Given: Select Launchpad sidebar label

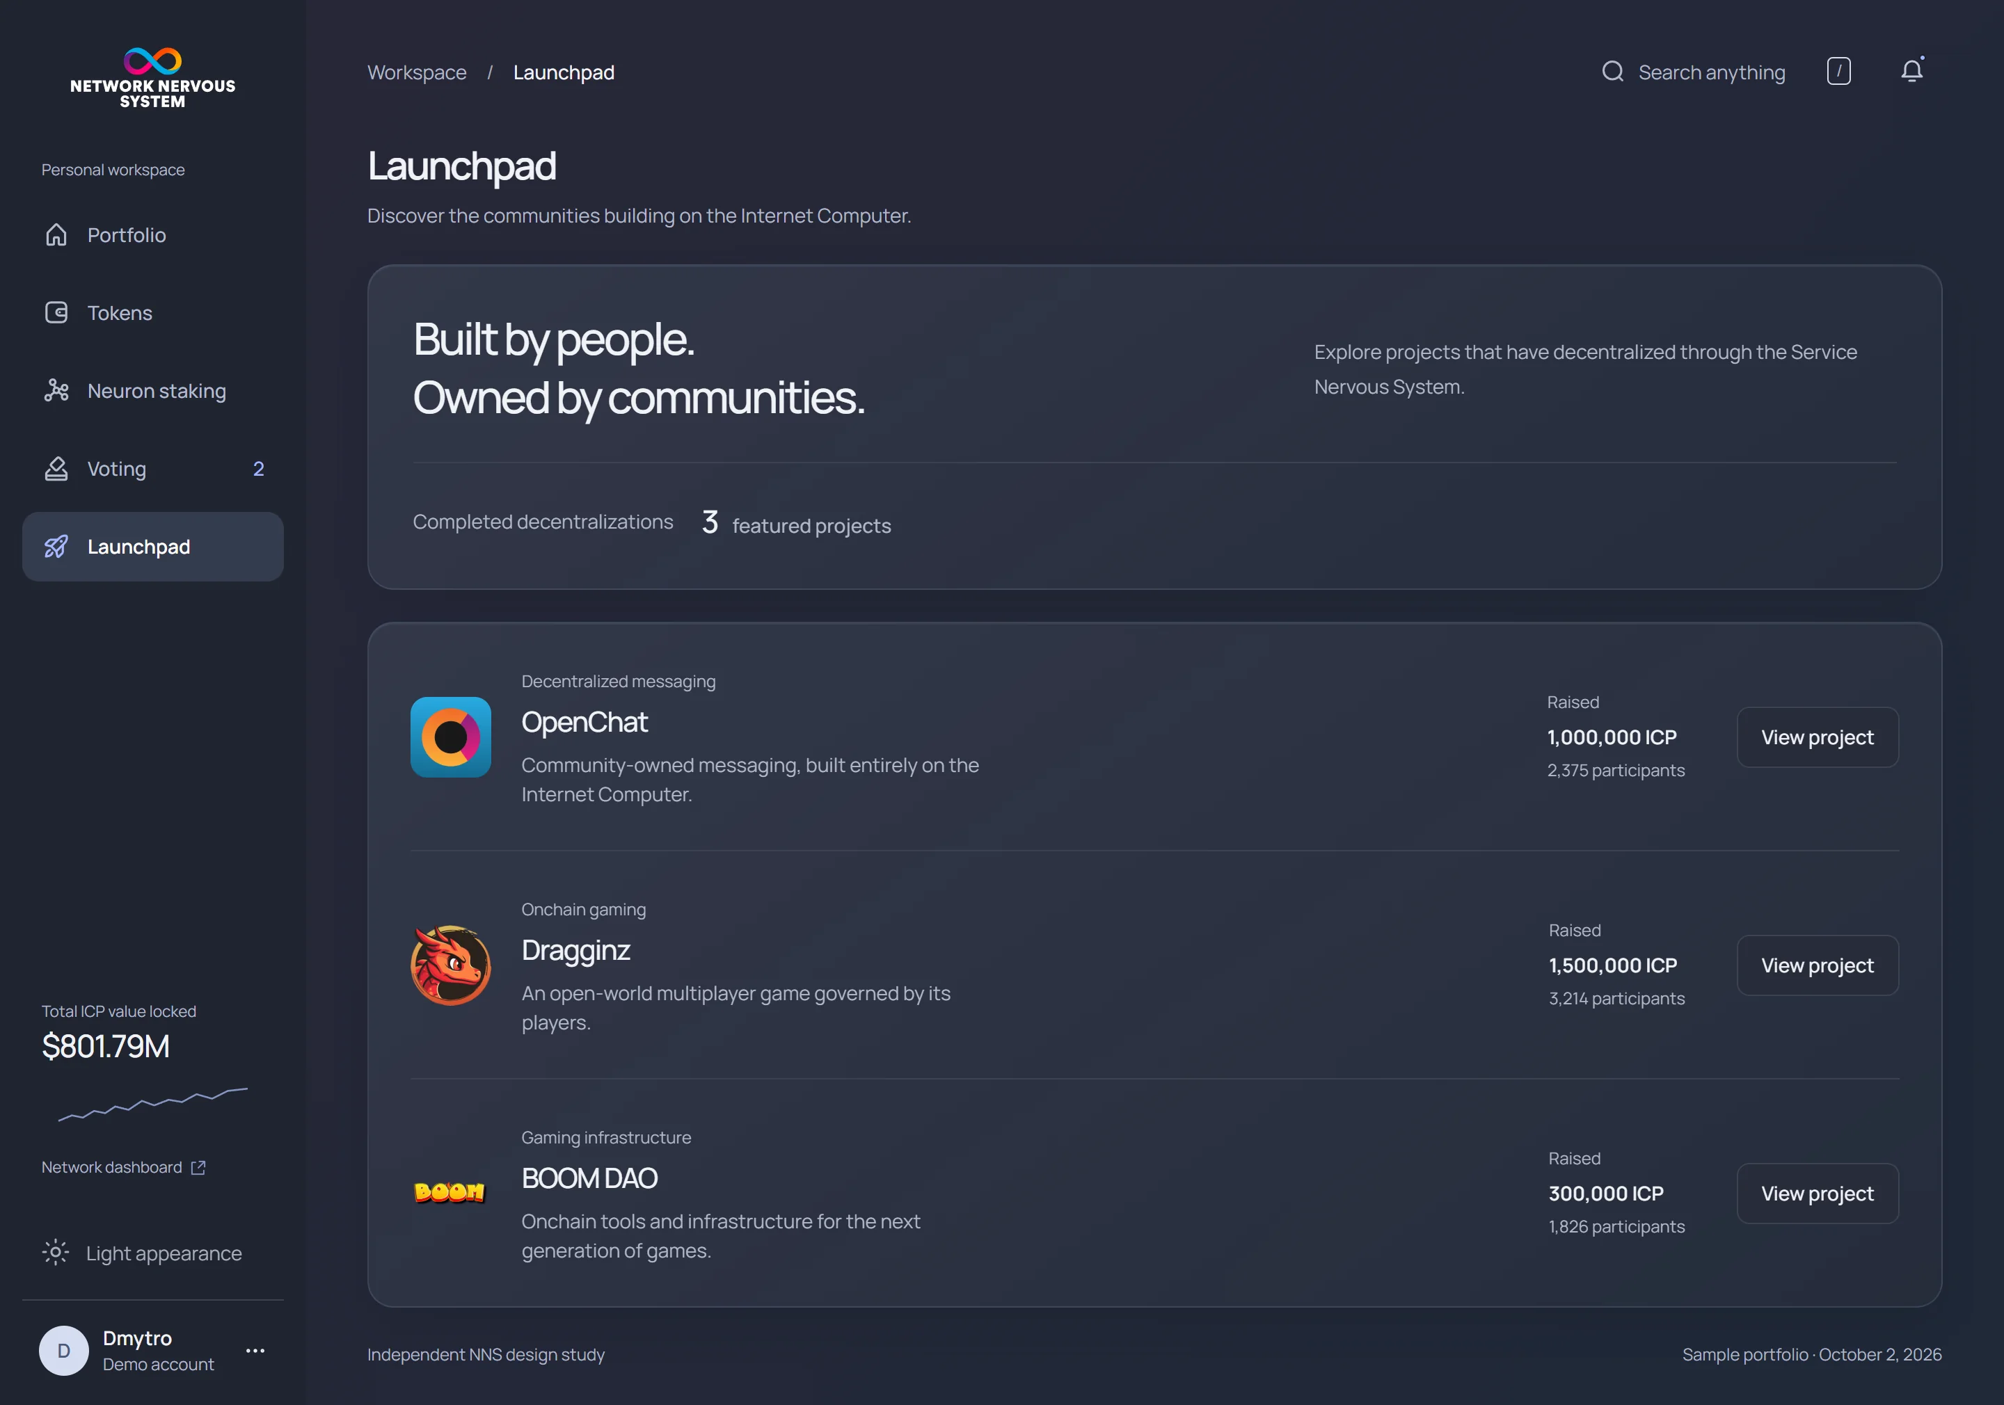Looking at the screenshot, I should coord(138,546).
